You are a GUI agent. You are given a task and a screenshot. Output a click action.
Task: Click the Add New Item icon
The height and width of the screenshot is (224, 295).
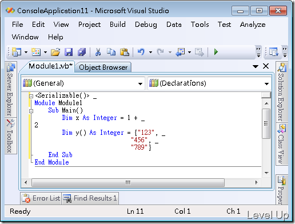36,52
